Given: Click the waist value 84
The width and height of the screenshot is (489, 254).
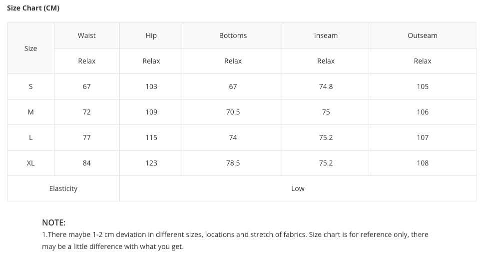Looking at the screenshot, I should click(x=86, y=163).
